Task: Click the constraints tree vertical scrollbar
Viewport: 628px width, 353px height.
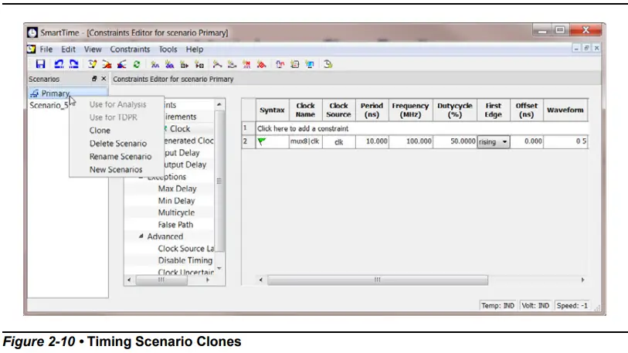Action: point(219,181)
